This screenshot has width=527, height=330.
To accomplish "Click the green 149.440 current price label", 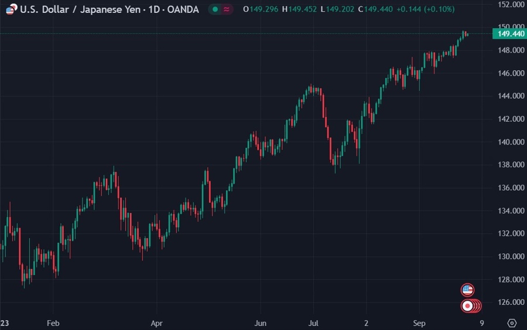I will coord(510,34).
